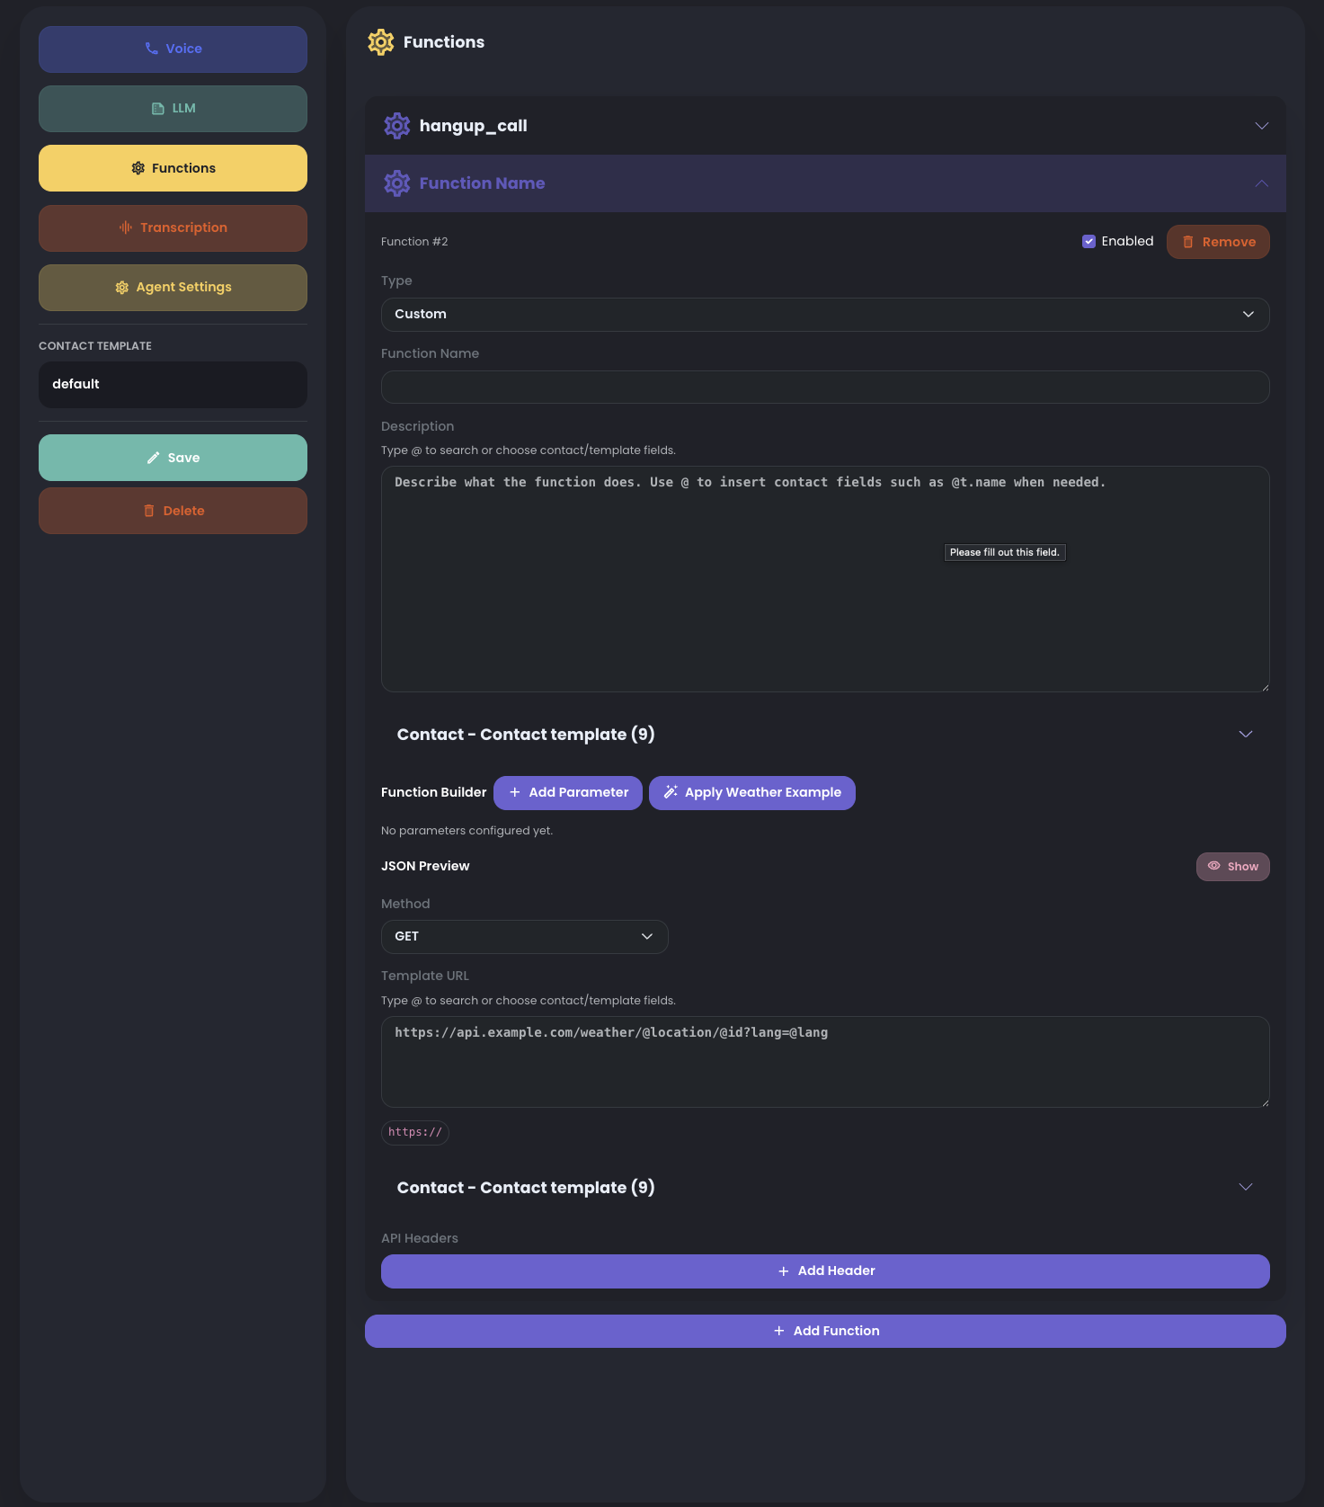
Task: Click the default contact template field
Action: point(173,385)
